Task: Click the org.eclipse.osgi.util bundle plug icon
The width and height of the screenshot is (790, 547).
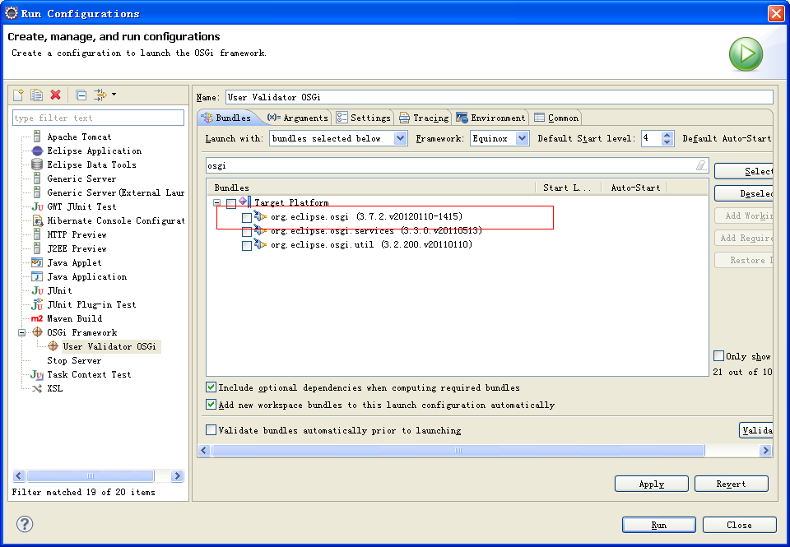Action: (x=260, y=244)
